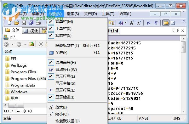Open the 语言(L) menu

(x=125, y=14)
